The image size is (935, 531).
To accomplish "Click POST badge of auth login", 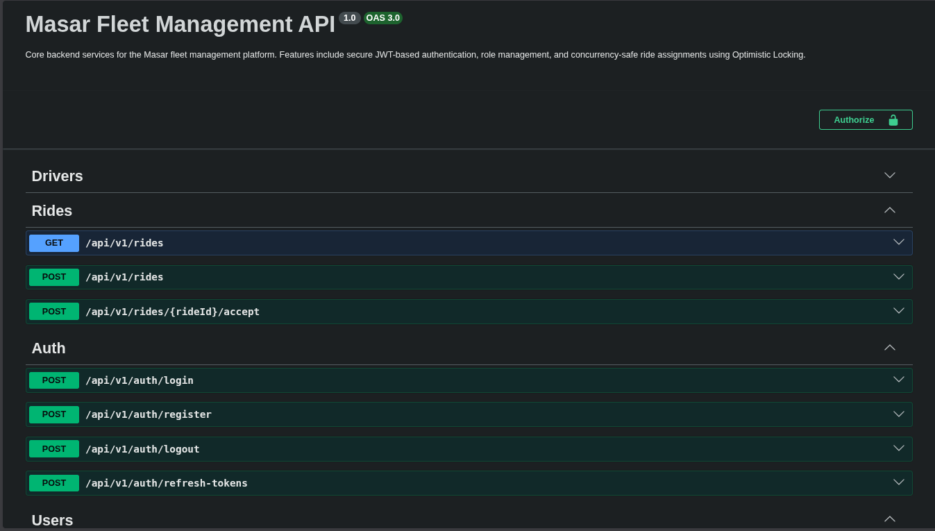I will (54, 380).
